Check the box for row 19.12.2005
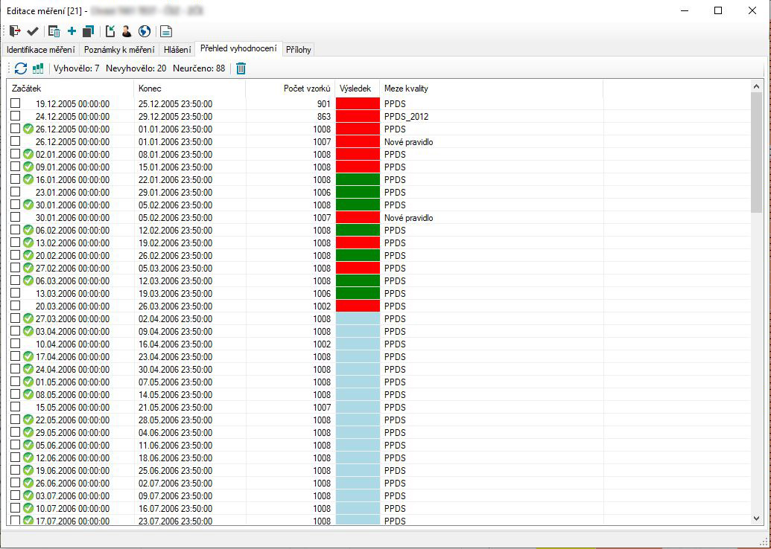The height and width of the screenshot is (549, 771). click(x=16, y=103)
